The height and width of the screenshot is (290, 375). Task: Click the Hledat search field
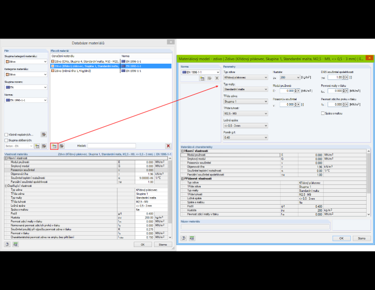(112, 146)
